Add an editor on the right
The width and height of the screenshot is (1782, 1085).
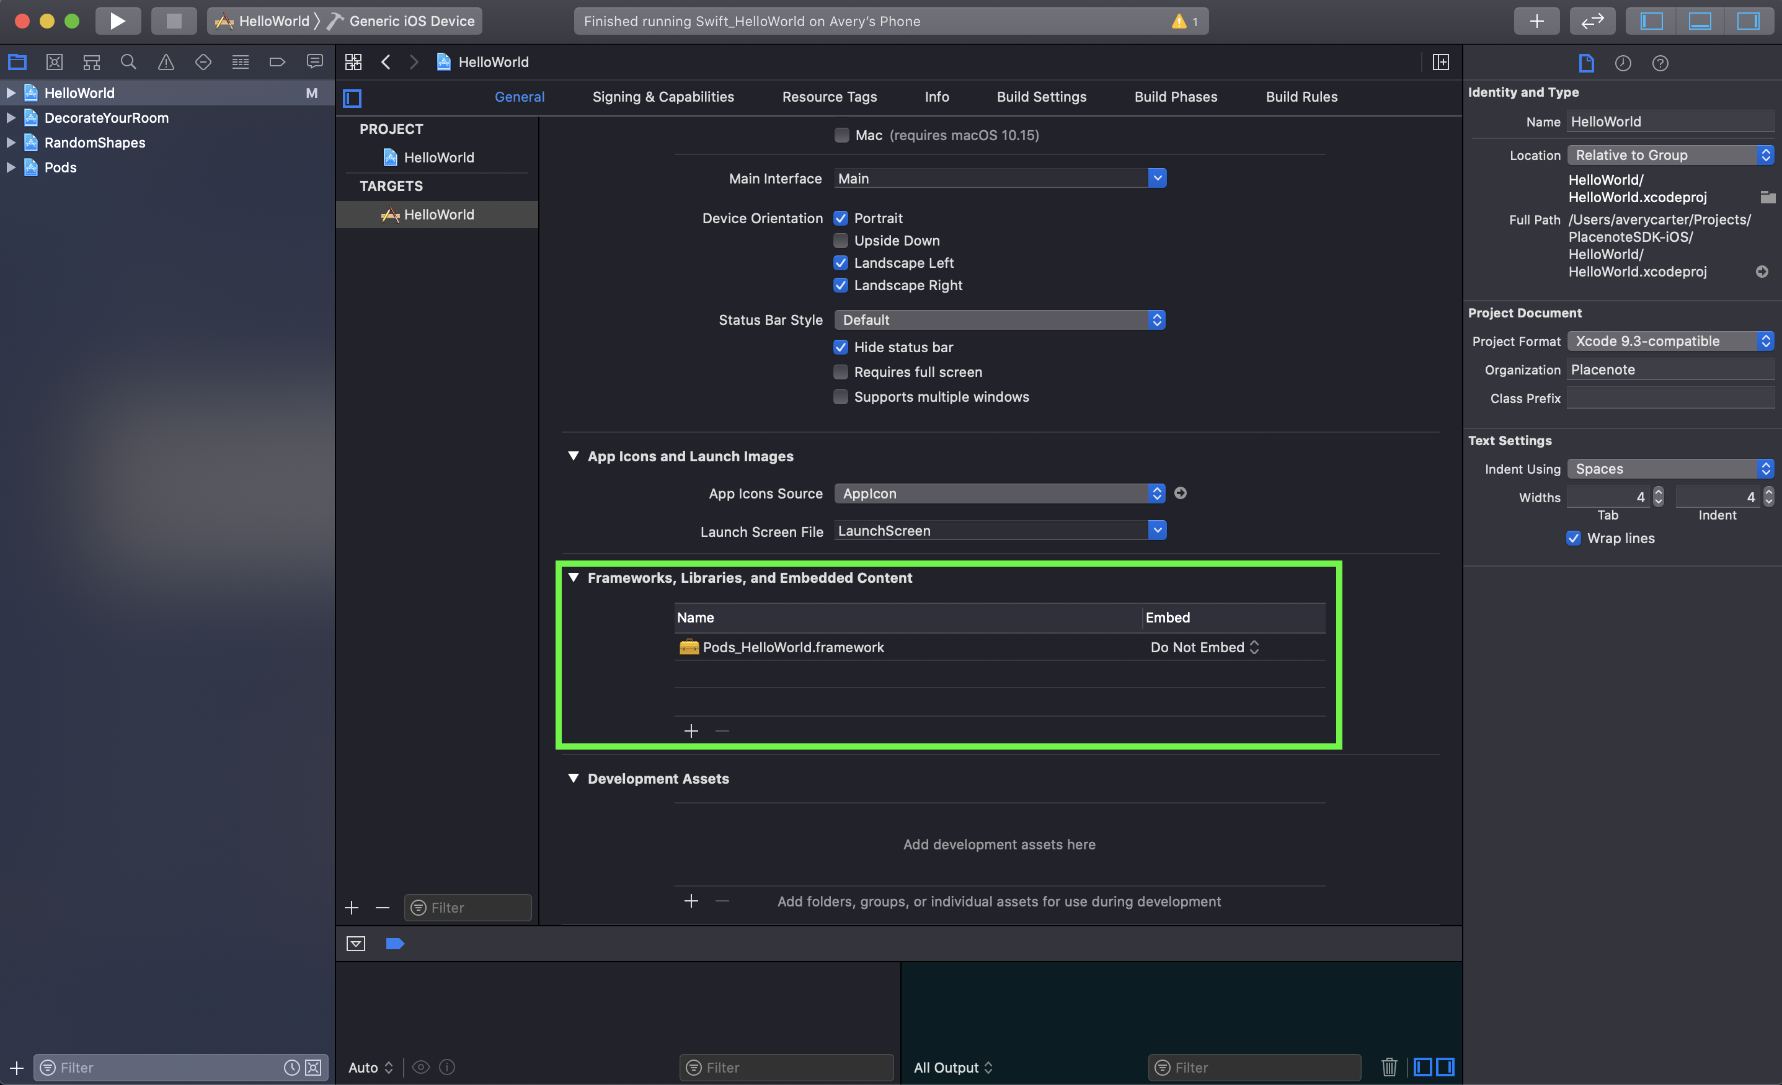[x=1440, y=62]
